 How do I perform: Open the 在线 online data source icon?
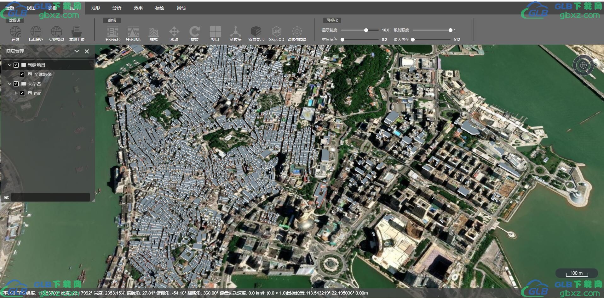15,34
